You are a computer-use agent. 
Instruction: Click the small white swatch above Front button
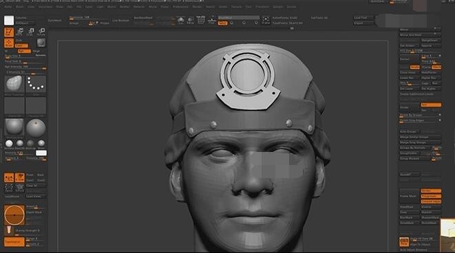(x=41, y=153)
